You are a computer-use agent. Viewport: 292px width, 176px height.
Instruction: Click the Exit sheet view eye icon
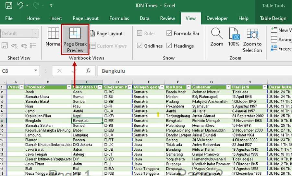coord(14,45)
